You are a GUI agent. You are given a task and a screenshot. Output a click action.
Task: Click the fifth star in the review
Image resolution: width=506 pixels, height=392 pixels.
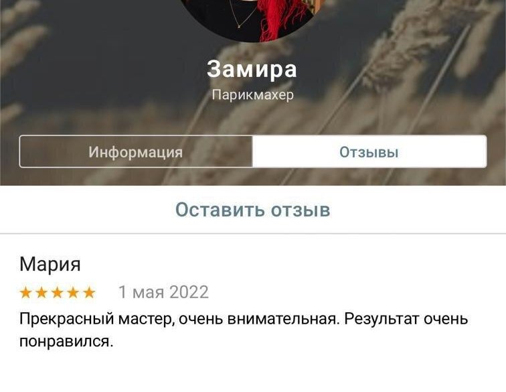89,292
